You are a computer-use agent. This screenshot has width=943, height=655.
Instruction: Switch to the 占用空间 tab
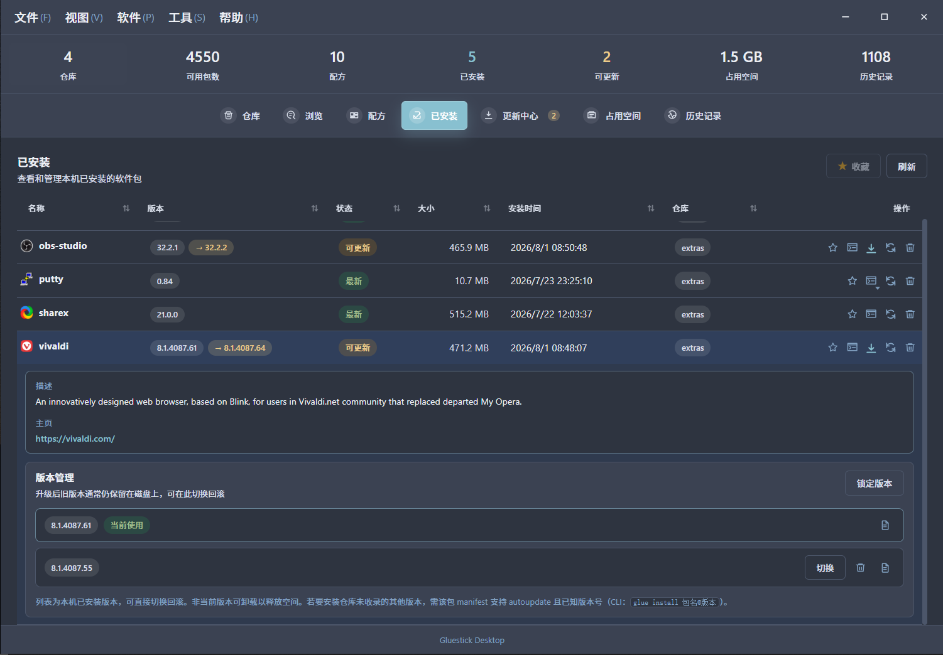tap(613, 115)
